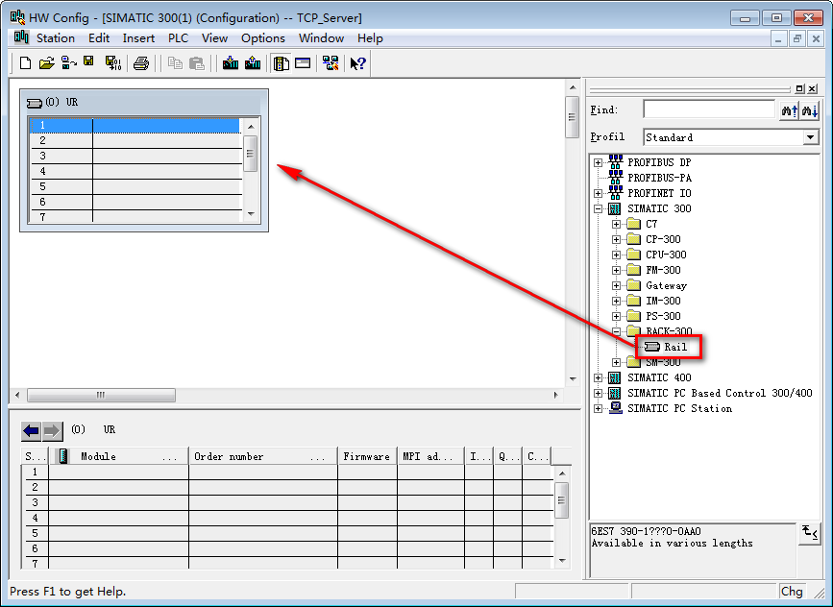Select the PROFIBUS-PA catalog entry
The image size is (833, 607).
[659, 178]
